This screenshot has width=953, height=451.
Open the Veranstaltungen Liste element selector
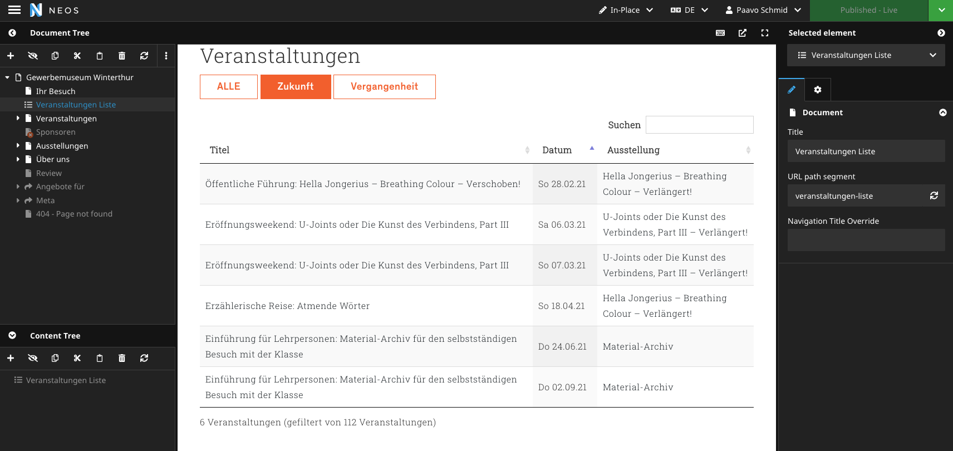click(x=866, y=55)
